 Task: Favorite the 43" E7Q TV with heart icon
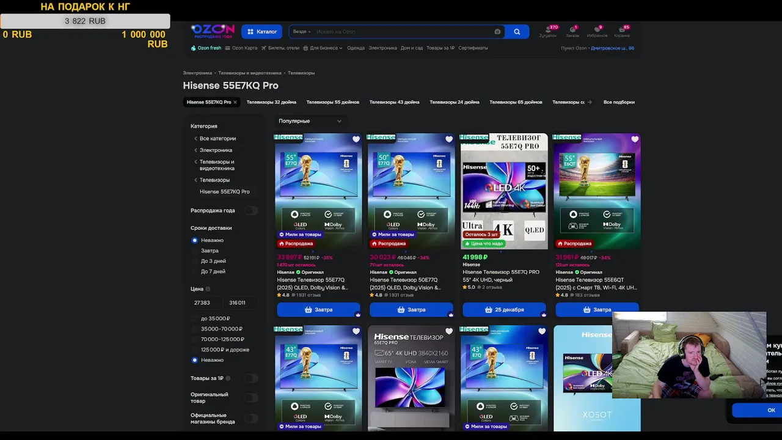pyautogui.click(x=542, y=331)
